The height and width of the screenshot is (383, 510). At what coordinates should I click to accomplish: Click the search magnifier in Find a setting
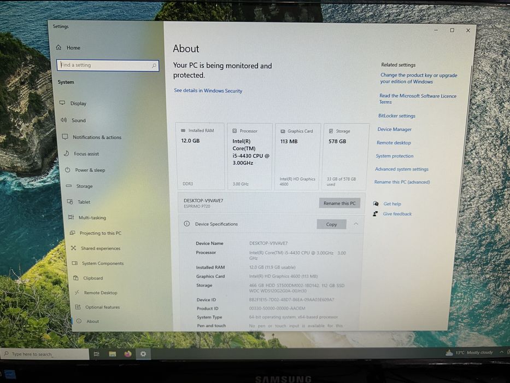pyautogui.click(x=154, y=66)
